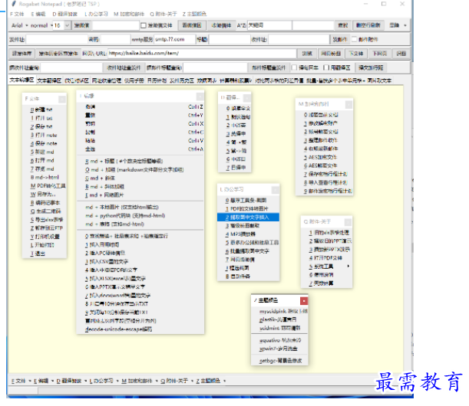Open the F 文件 menu in the menu bar
469x406 pixels.
(17, 14)
